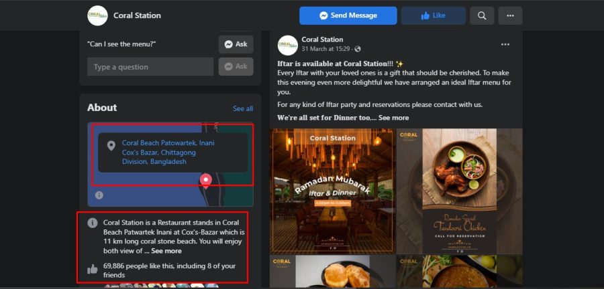Click the Messenger icon in the "Can I see the menu?" Ask button

coord(228,44)
